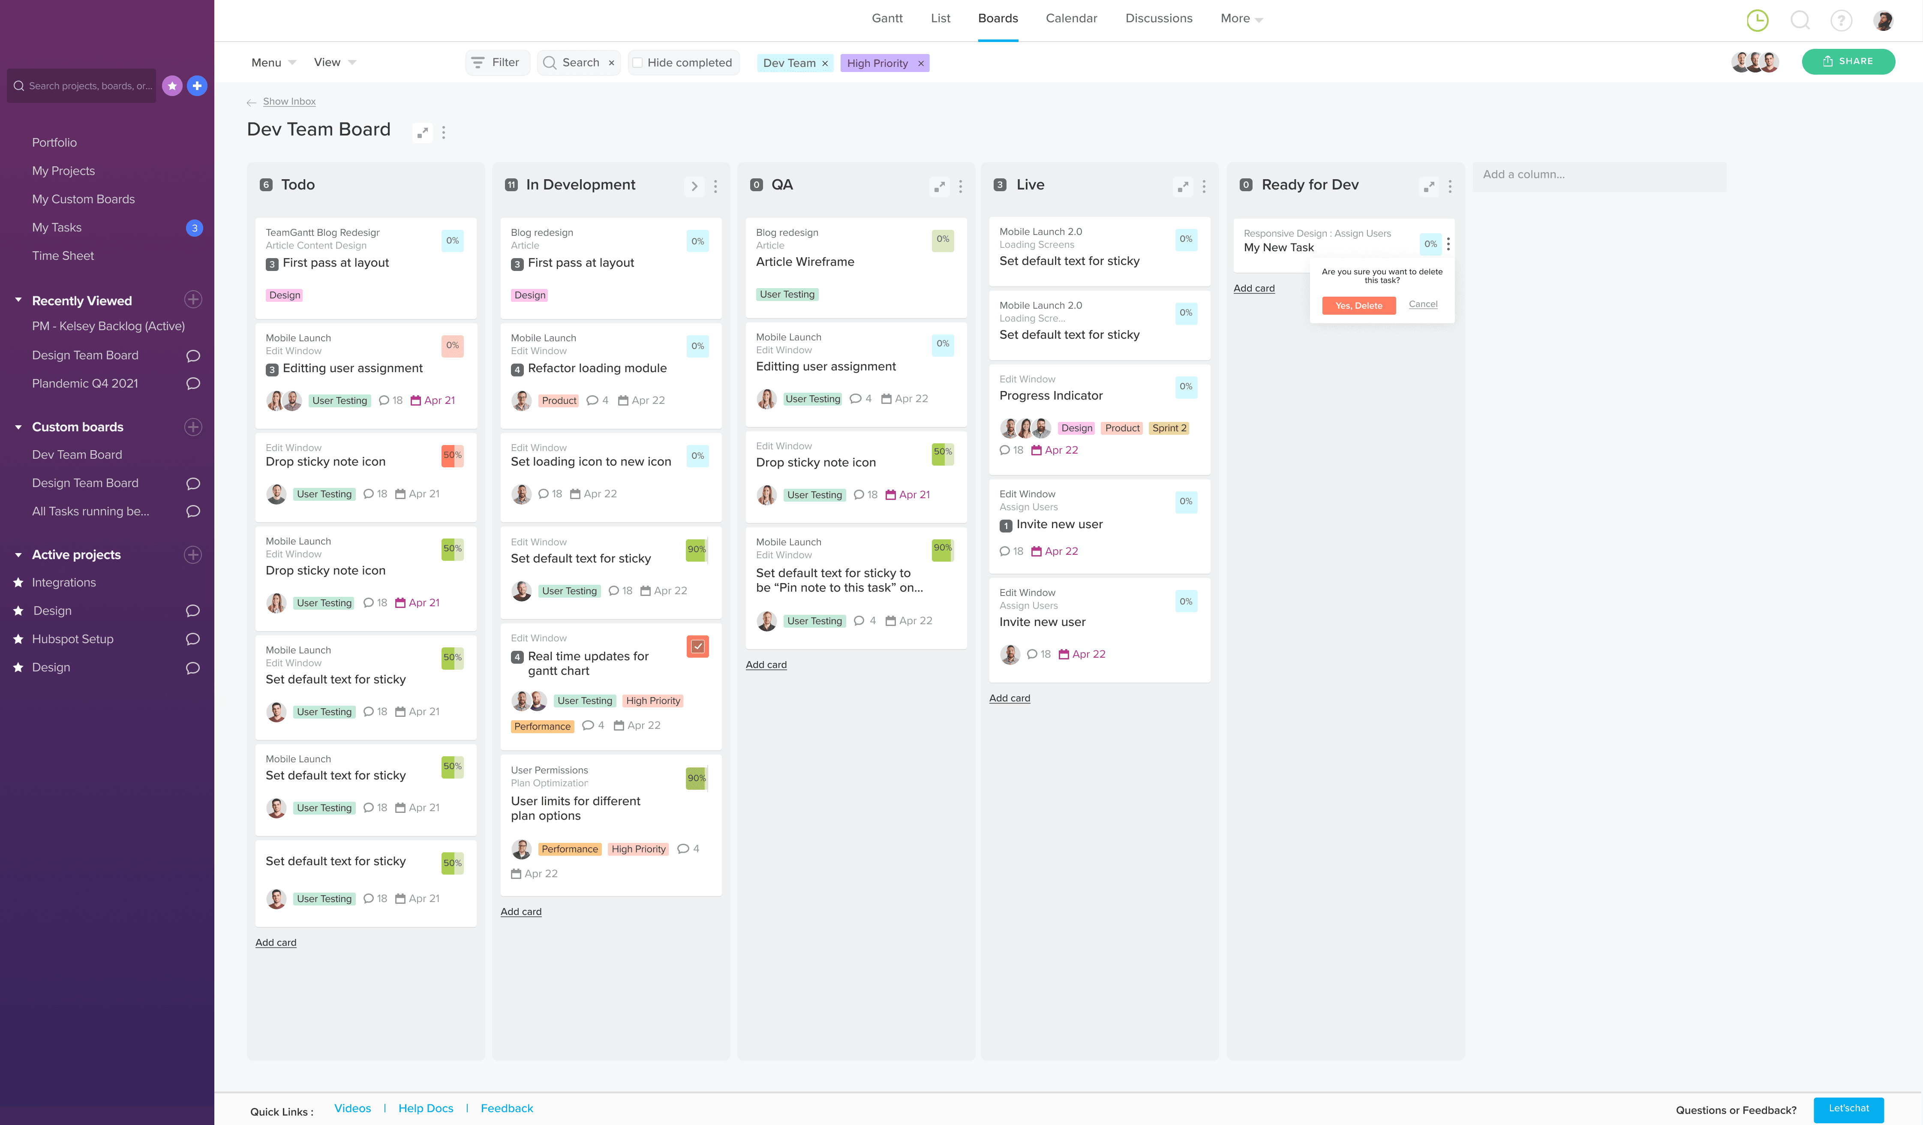The width and height of the screenshot is (1923, 1125).
Task: Uncheck Real time updates task checkbox
Action: 697,647
